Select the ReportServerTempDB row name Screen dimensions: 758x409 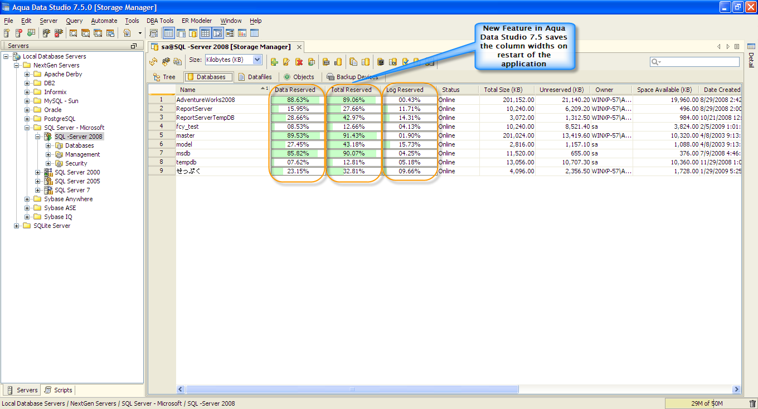coord(205,118)
